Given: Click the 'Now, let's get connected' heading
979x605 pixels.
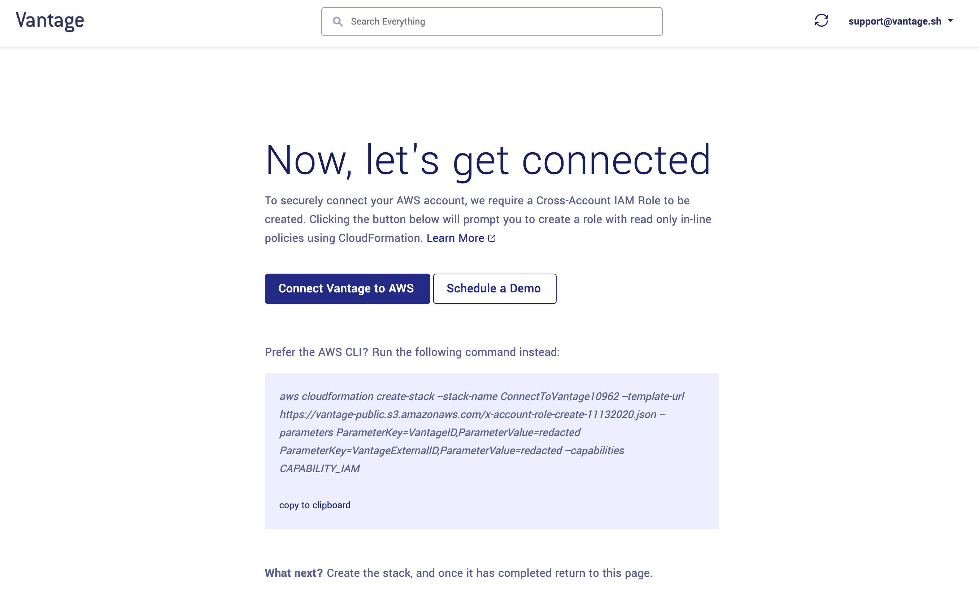Looking at the screenshot, I should tap(488, 160).
